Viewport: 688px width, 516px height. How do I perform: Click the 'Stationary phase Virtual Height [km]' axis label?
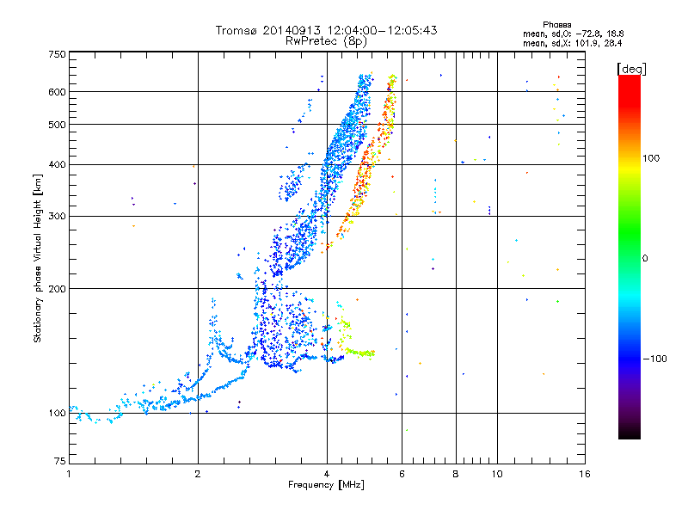click(x=37, y=258)
